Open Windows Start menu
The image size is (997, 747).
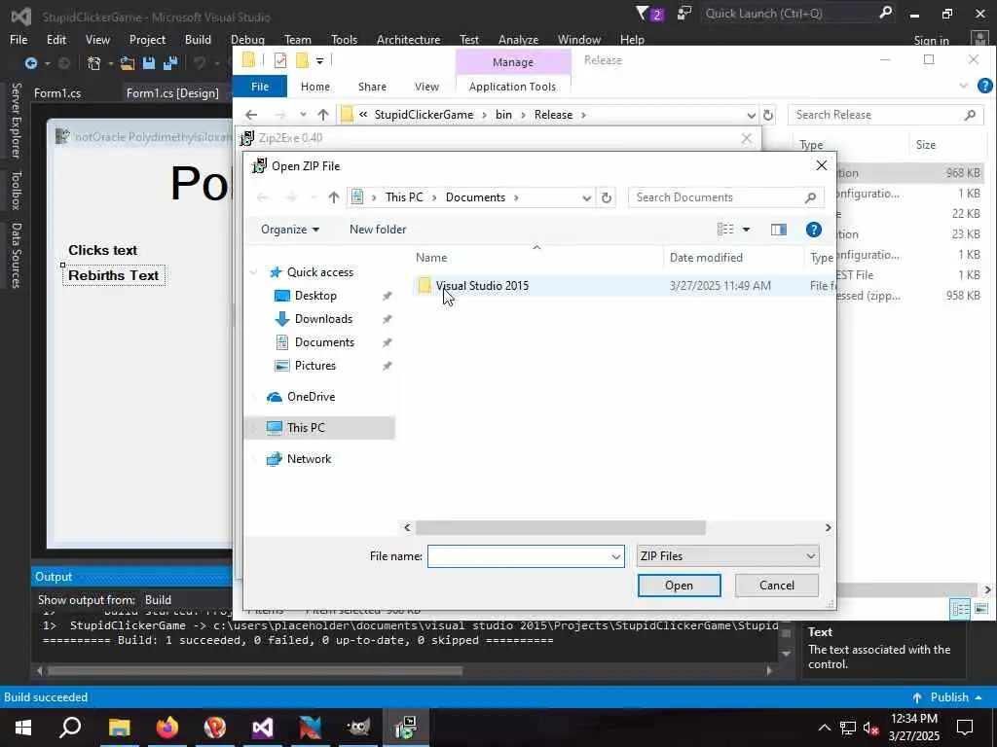coord(23,728)
